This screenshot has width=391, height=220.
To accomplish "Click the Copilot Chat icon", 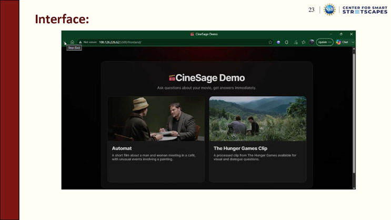I will [338, 42].
